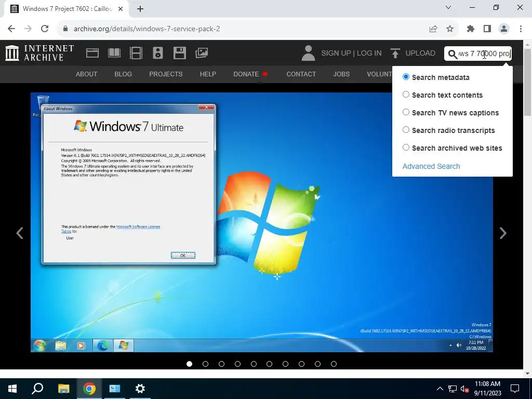
Task: Select Search metadata option
Action: point(406,77)
